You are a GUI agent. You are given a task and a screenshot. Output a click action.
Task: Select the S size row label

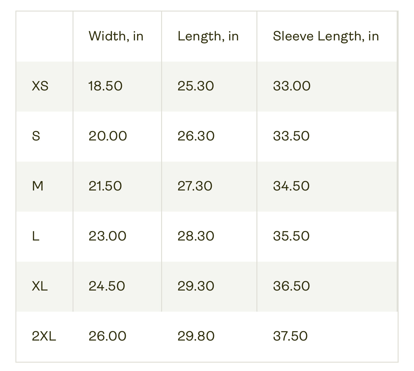point(36,136)
